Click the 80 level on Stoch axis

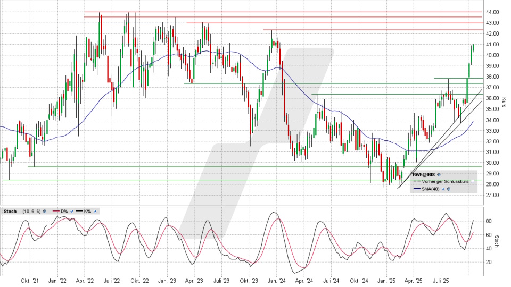click(x=488, y=221)
